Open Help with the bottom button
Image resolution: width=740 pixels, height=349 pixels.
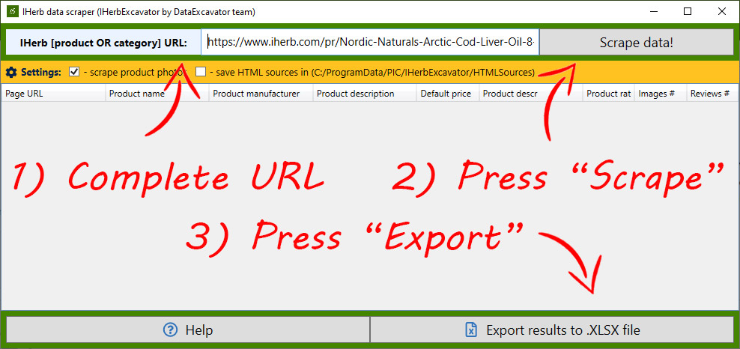pos(187,330)
